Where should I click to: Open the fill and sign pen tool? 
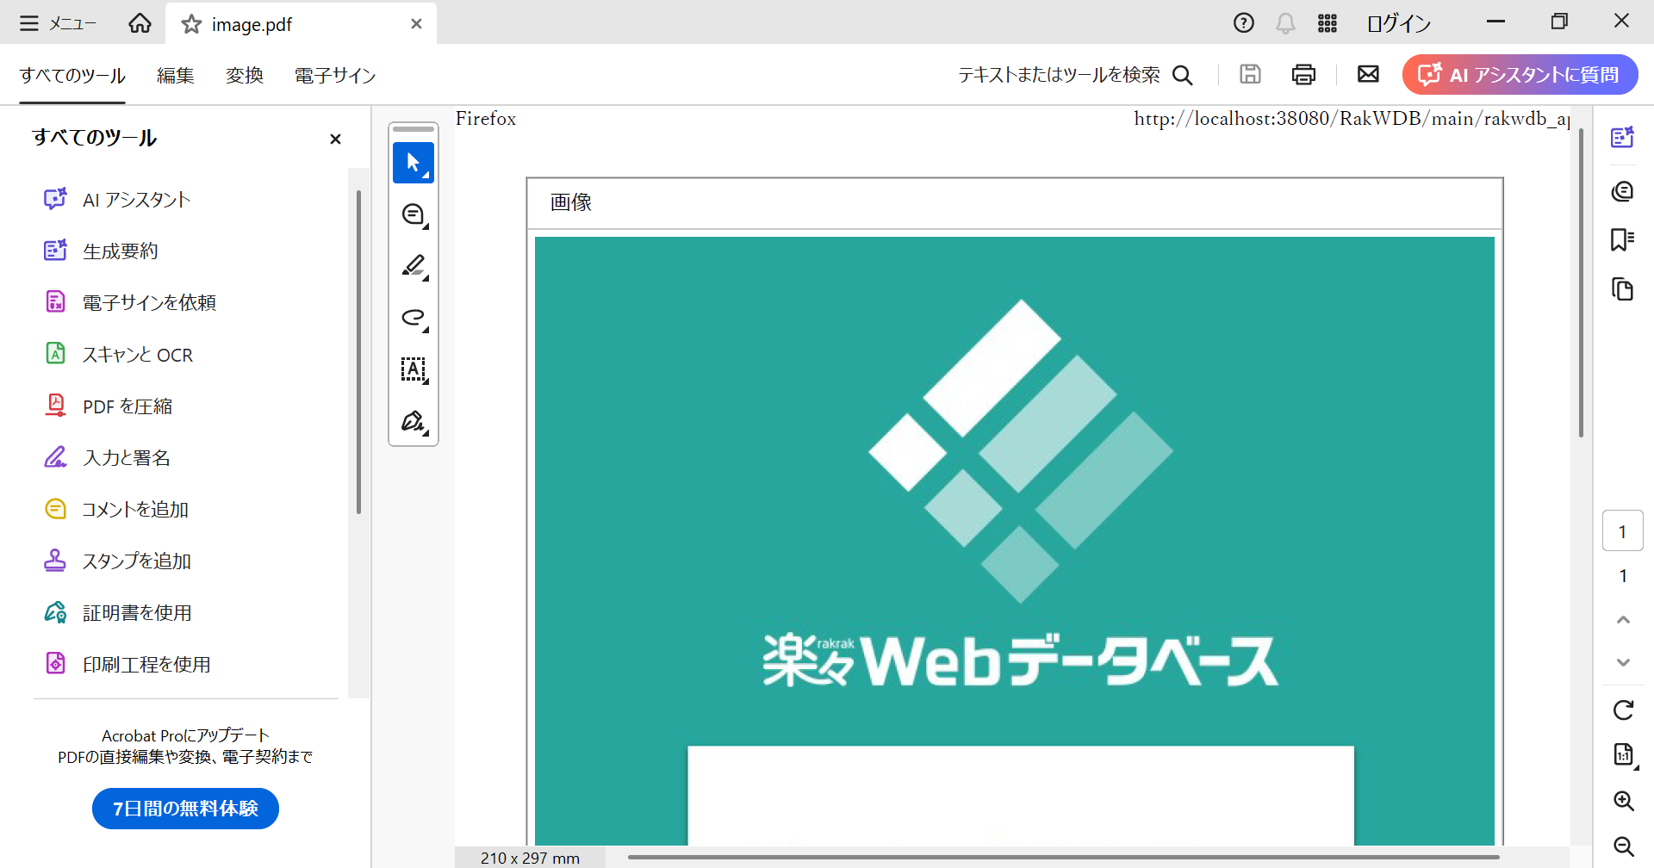[413, 421]
